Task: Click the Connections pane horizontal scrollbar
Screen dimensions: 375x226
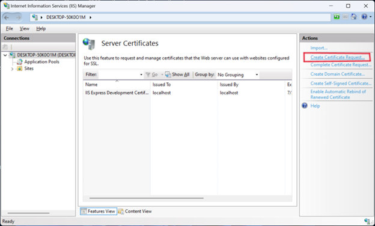Action: point(28,213)
